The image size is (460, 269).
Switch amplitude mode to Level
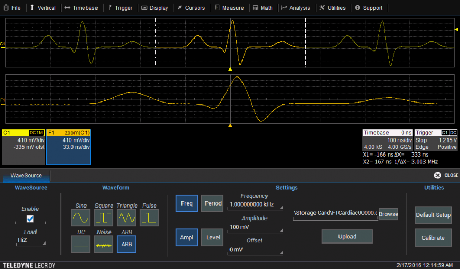point(212,237)
